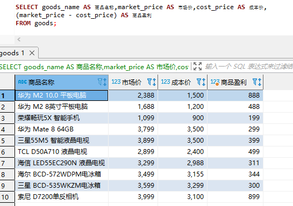Click the left scroll arrow below the editor
Image resolution: width=293 pixels, height=206 pixels.
point(19,39)
